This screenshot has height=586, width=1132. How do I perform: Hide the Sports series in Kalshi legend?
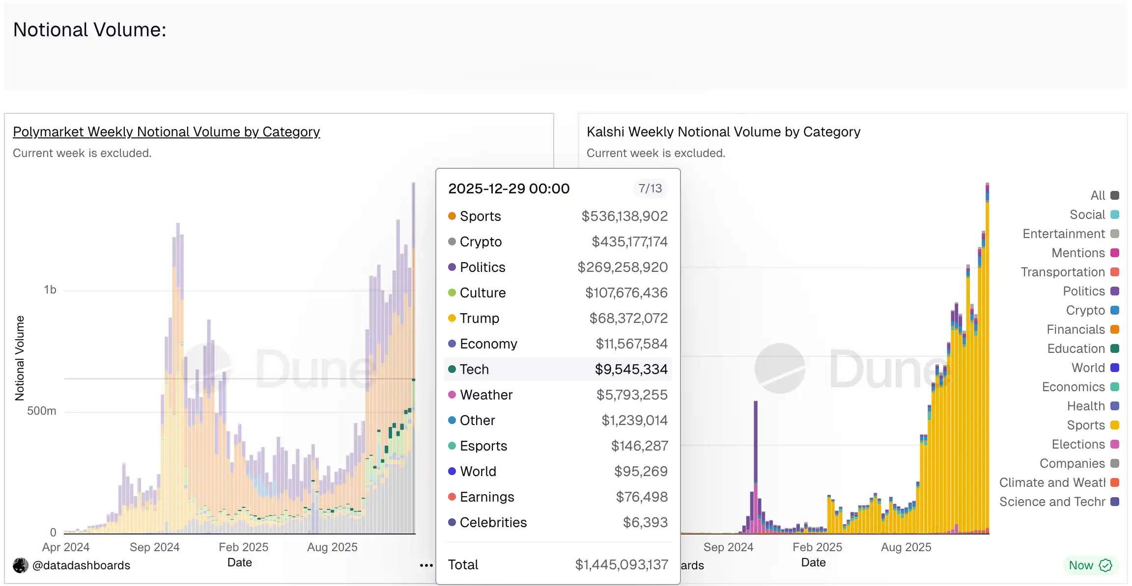pyautogui.click(x=1086, y=425)
